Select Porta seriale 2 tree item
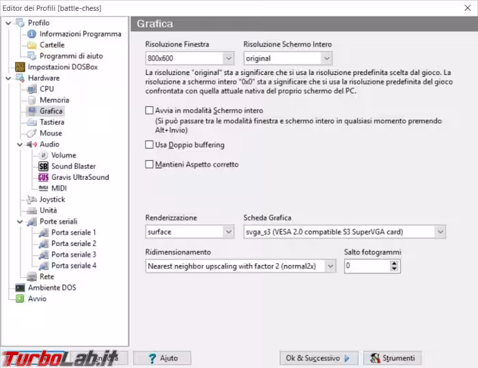Viewport: 478px width, 368px height. [74, 243]
